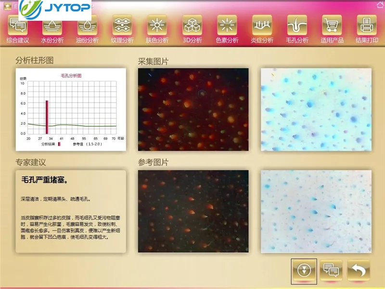
Task: Click the 采集图片 heading
Action: click(153, 62)
